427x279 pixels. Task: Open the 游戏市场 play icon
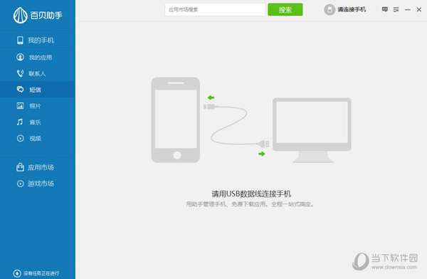click(20, 184)
